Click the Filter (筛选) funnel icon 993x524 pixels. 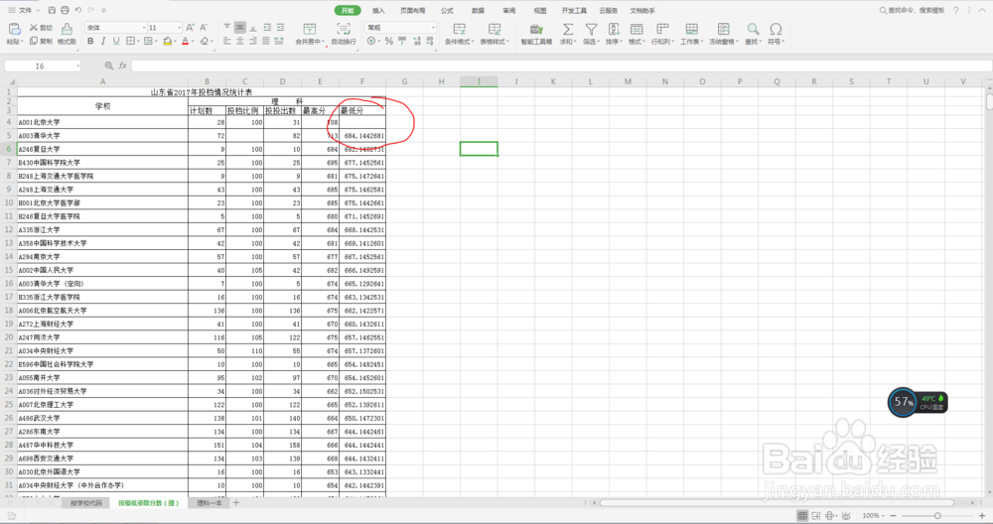pyautogui.click(x=591, y=29)
